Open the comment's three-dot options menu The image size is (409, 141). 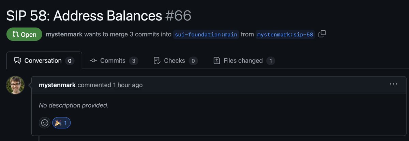(x=394, y=84)
